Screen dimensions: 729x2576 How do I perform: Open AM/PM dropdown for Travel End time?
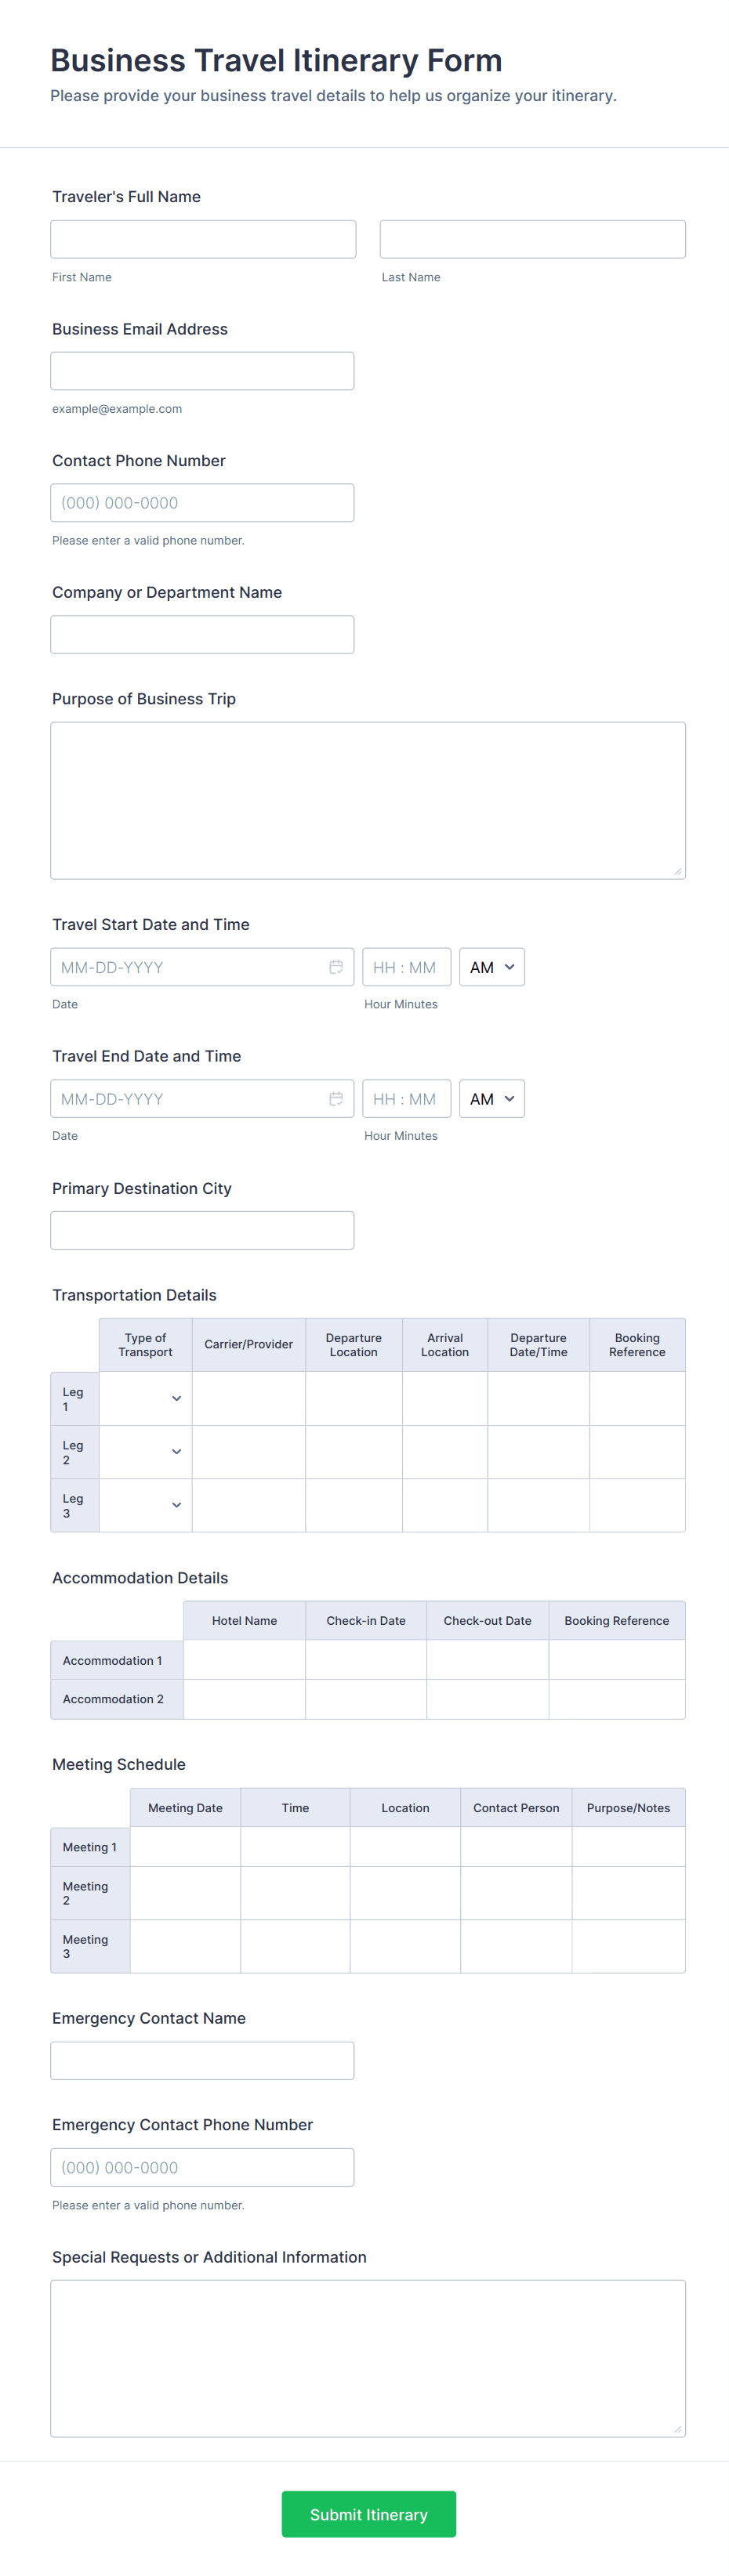point(492,1099)
